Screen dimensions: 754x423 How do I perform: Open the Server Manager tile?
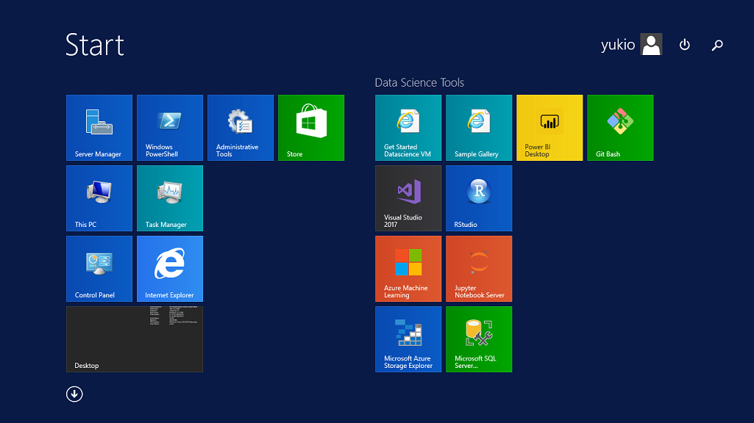coord(99,128)
